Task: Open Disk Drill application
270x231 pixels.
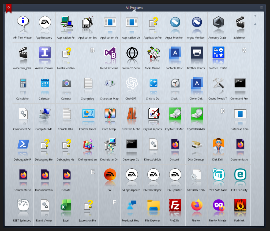Action: pyautogui.click(x=218, y=144)
